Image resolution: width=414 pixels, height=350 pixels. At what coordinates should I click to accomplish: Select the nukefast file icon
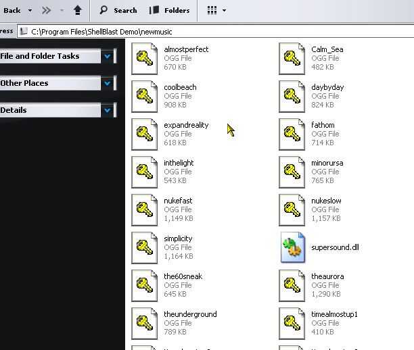tap(144, 210)
